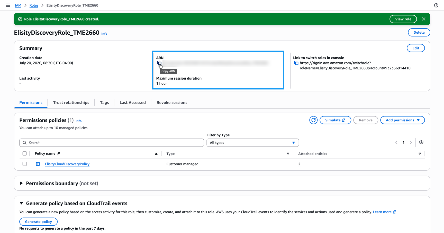This screenshot has width=444, height=233.
Task: Open the Revoke sessions tab
Action: pyautogui.click(x=172, y=102)
